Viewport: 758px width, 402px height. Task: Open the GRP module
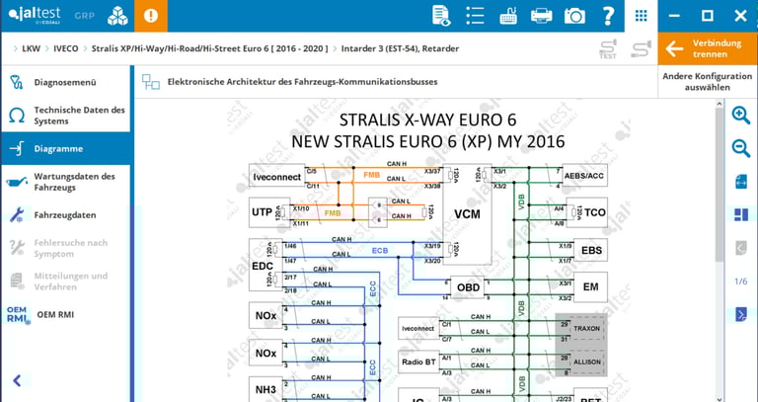coord(84,16)
